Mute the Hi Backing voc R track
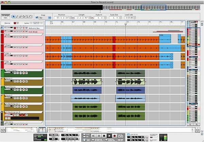This screenshot has width=204, height=142. tap(15, 115)
